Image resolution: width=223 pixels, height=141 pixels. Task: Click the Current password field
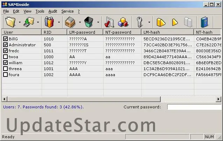pyautogui.click(x=194, y=107)
